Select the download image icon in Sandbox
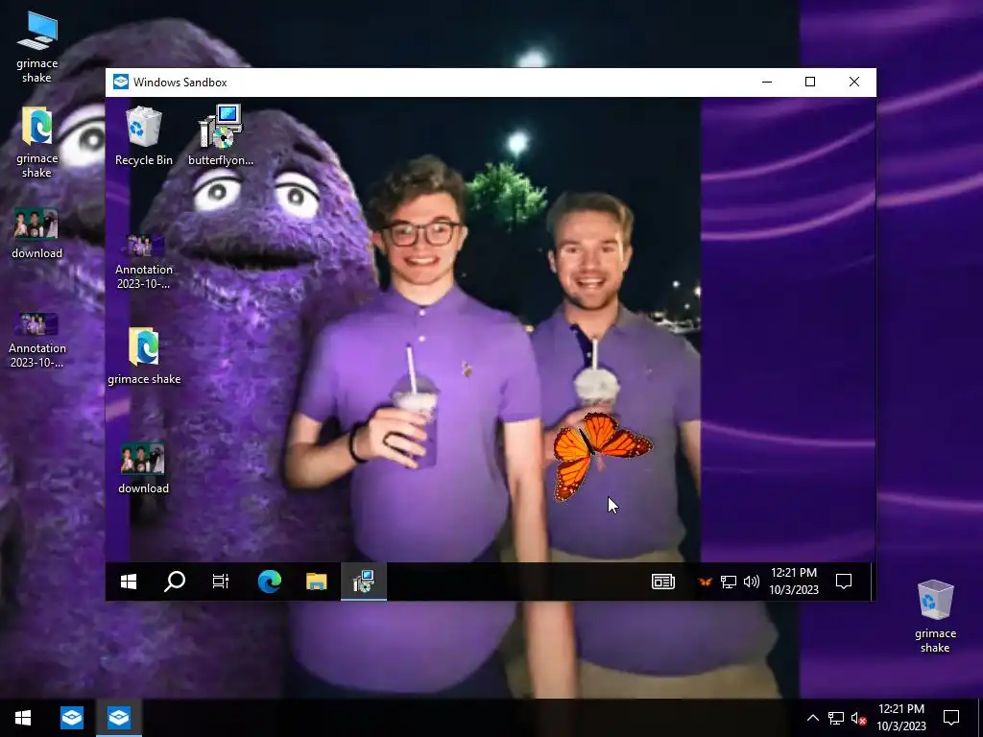 pyautogui.click(x=144, y=467)
